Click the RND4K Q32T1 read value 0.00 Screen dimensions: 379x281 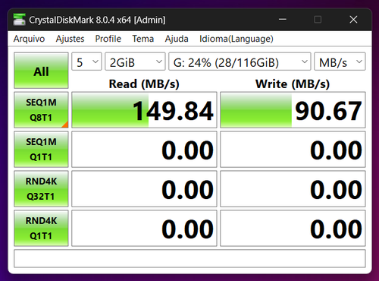point(144,189)
